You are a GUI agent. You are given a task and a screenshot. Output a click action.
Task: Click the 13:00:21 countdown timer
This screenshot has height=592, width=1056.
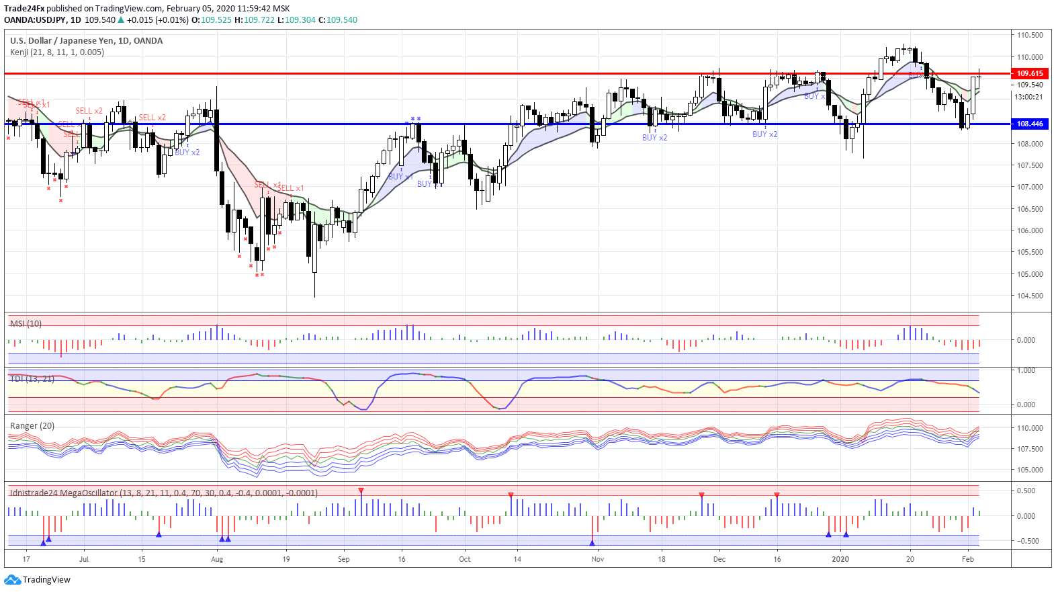pyautogui.click(x=1028, y=97)
